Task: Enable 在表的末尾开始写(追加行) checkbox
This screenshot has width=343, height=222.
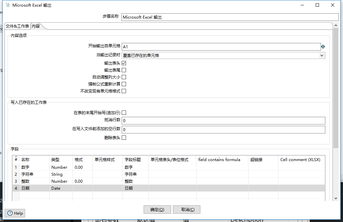Action: click(124, 113)
